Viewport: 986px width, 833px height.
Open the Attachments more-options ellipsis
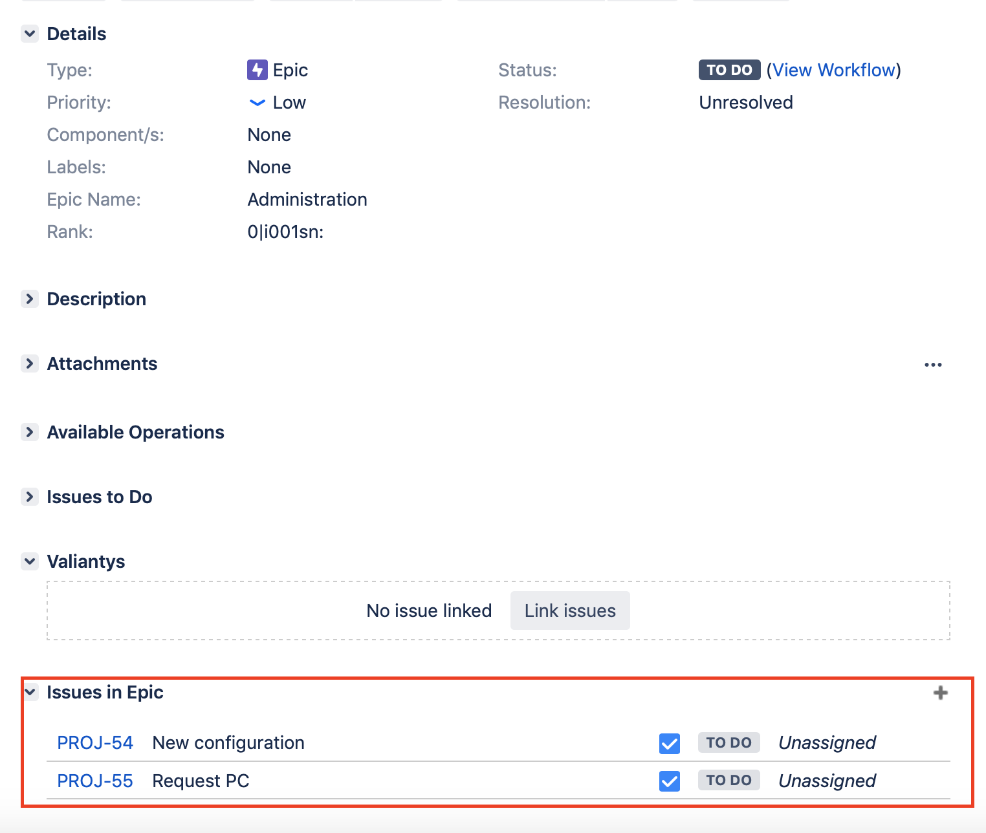point(934,364)
